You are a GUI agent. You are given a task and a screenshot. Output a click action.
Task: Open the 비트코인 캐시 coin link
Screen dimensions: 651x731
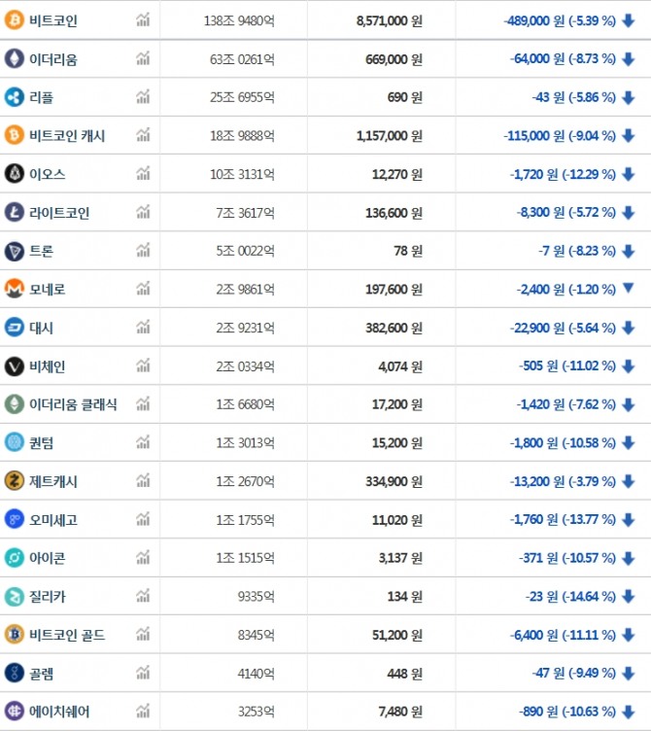click(67, 136)
